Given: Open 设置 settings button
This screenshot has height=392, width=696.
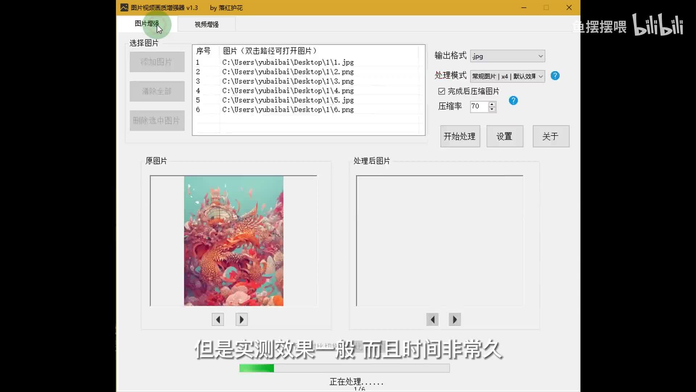Looking at the screenshot, I should (504, 136).
